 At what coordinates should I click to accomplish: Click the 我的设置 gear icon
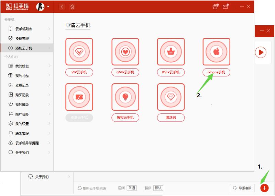[11, 123]
